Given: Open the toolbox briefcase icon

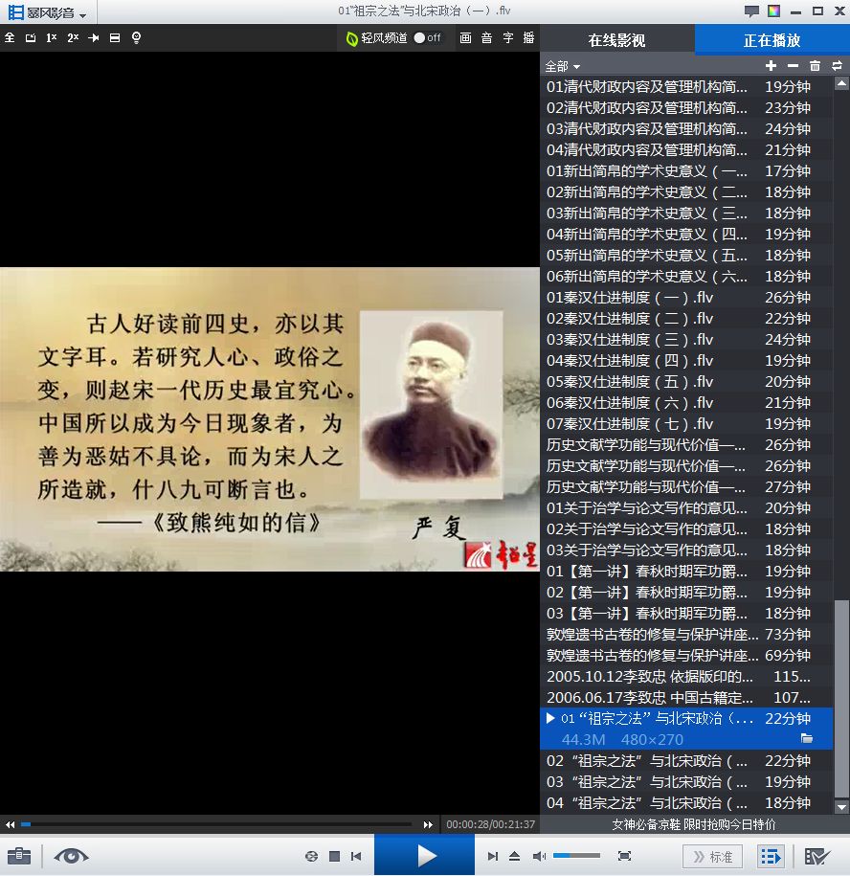Looking at the screenshot, I should click(x=19, y=856).
